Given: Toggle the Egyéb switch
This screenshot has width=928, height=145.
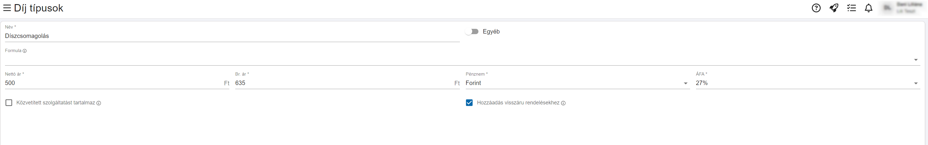Looking at the screenshot, I should point(472,32).
